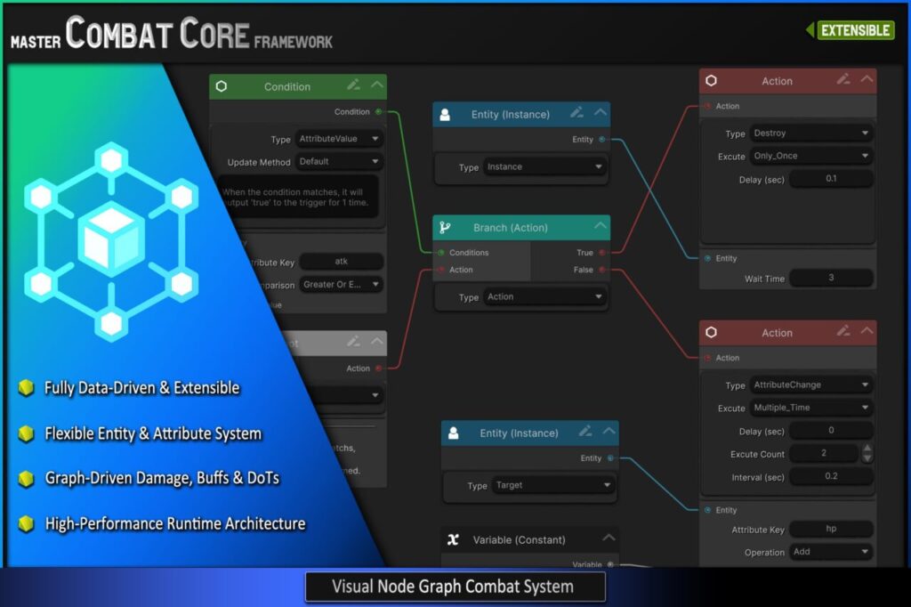
Task: Open the Excute dropdown showing Only_Once
Action: pyautogui.click(x=810, y=155)
